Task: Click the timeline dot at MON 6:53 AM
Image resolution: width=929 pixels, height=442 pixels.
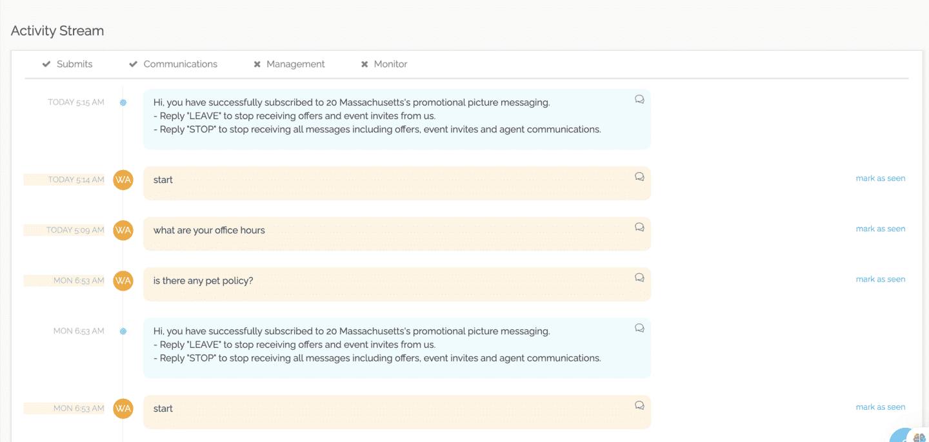Action: [123, 331]
